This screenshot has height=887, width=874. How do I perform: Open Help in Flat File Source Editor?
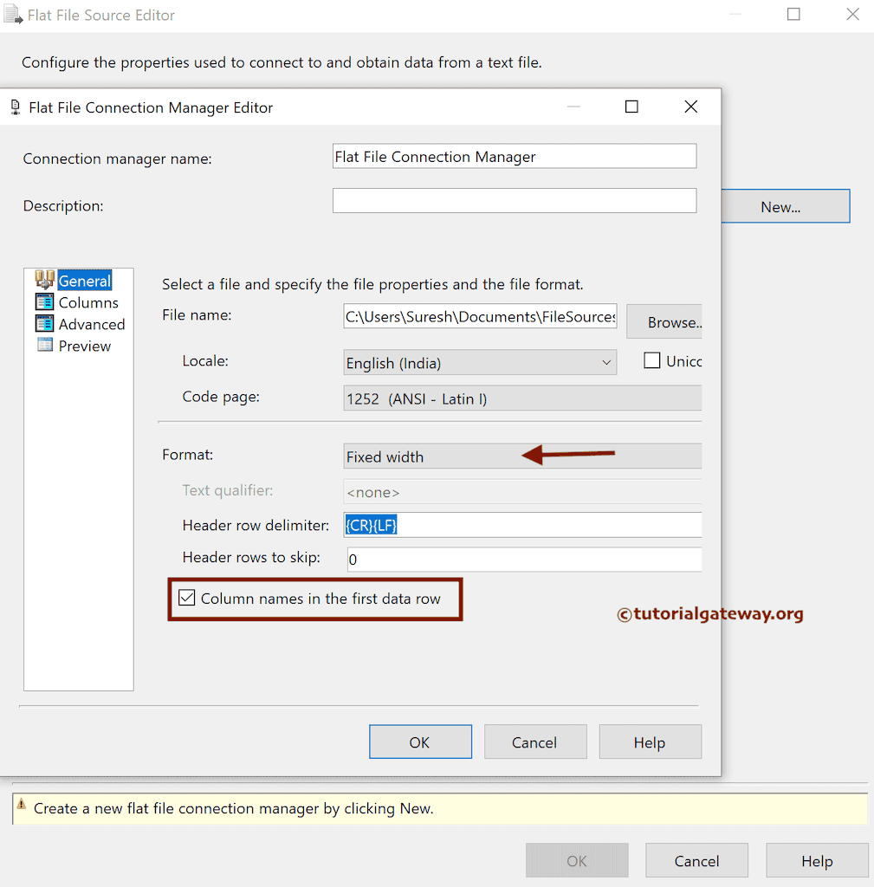tap(817, 860)
